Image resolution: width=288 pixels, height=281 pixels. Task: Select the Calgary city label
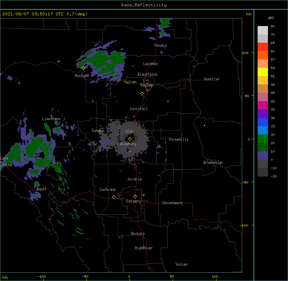click(x=133, y=201)
